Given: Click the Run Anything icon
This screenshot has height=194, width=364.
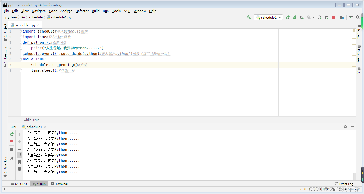Looking at the screenshot, I should click(x=351, y=17).
